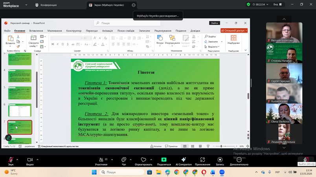This screenshot has height=177, width=316.
Task: Click the Увійти sign-in button
Action: coord(214,23)
